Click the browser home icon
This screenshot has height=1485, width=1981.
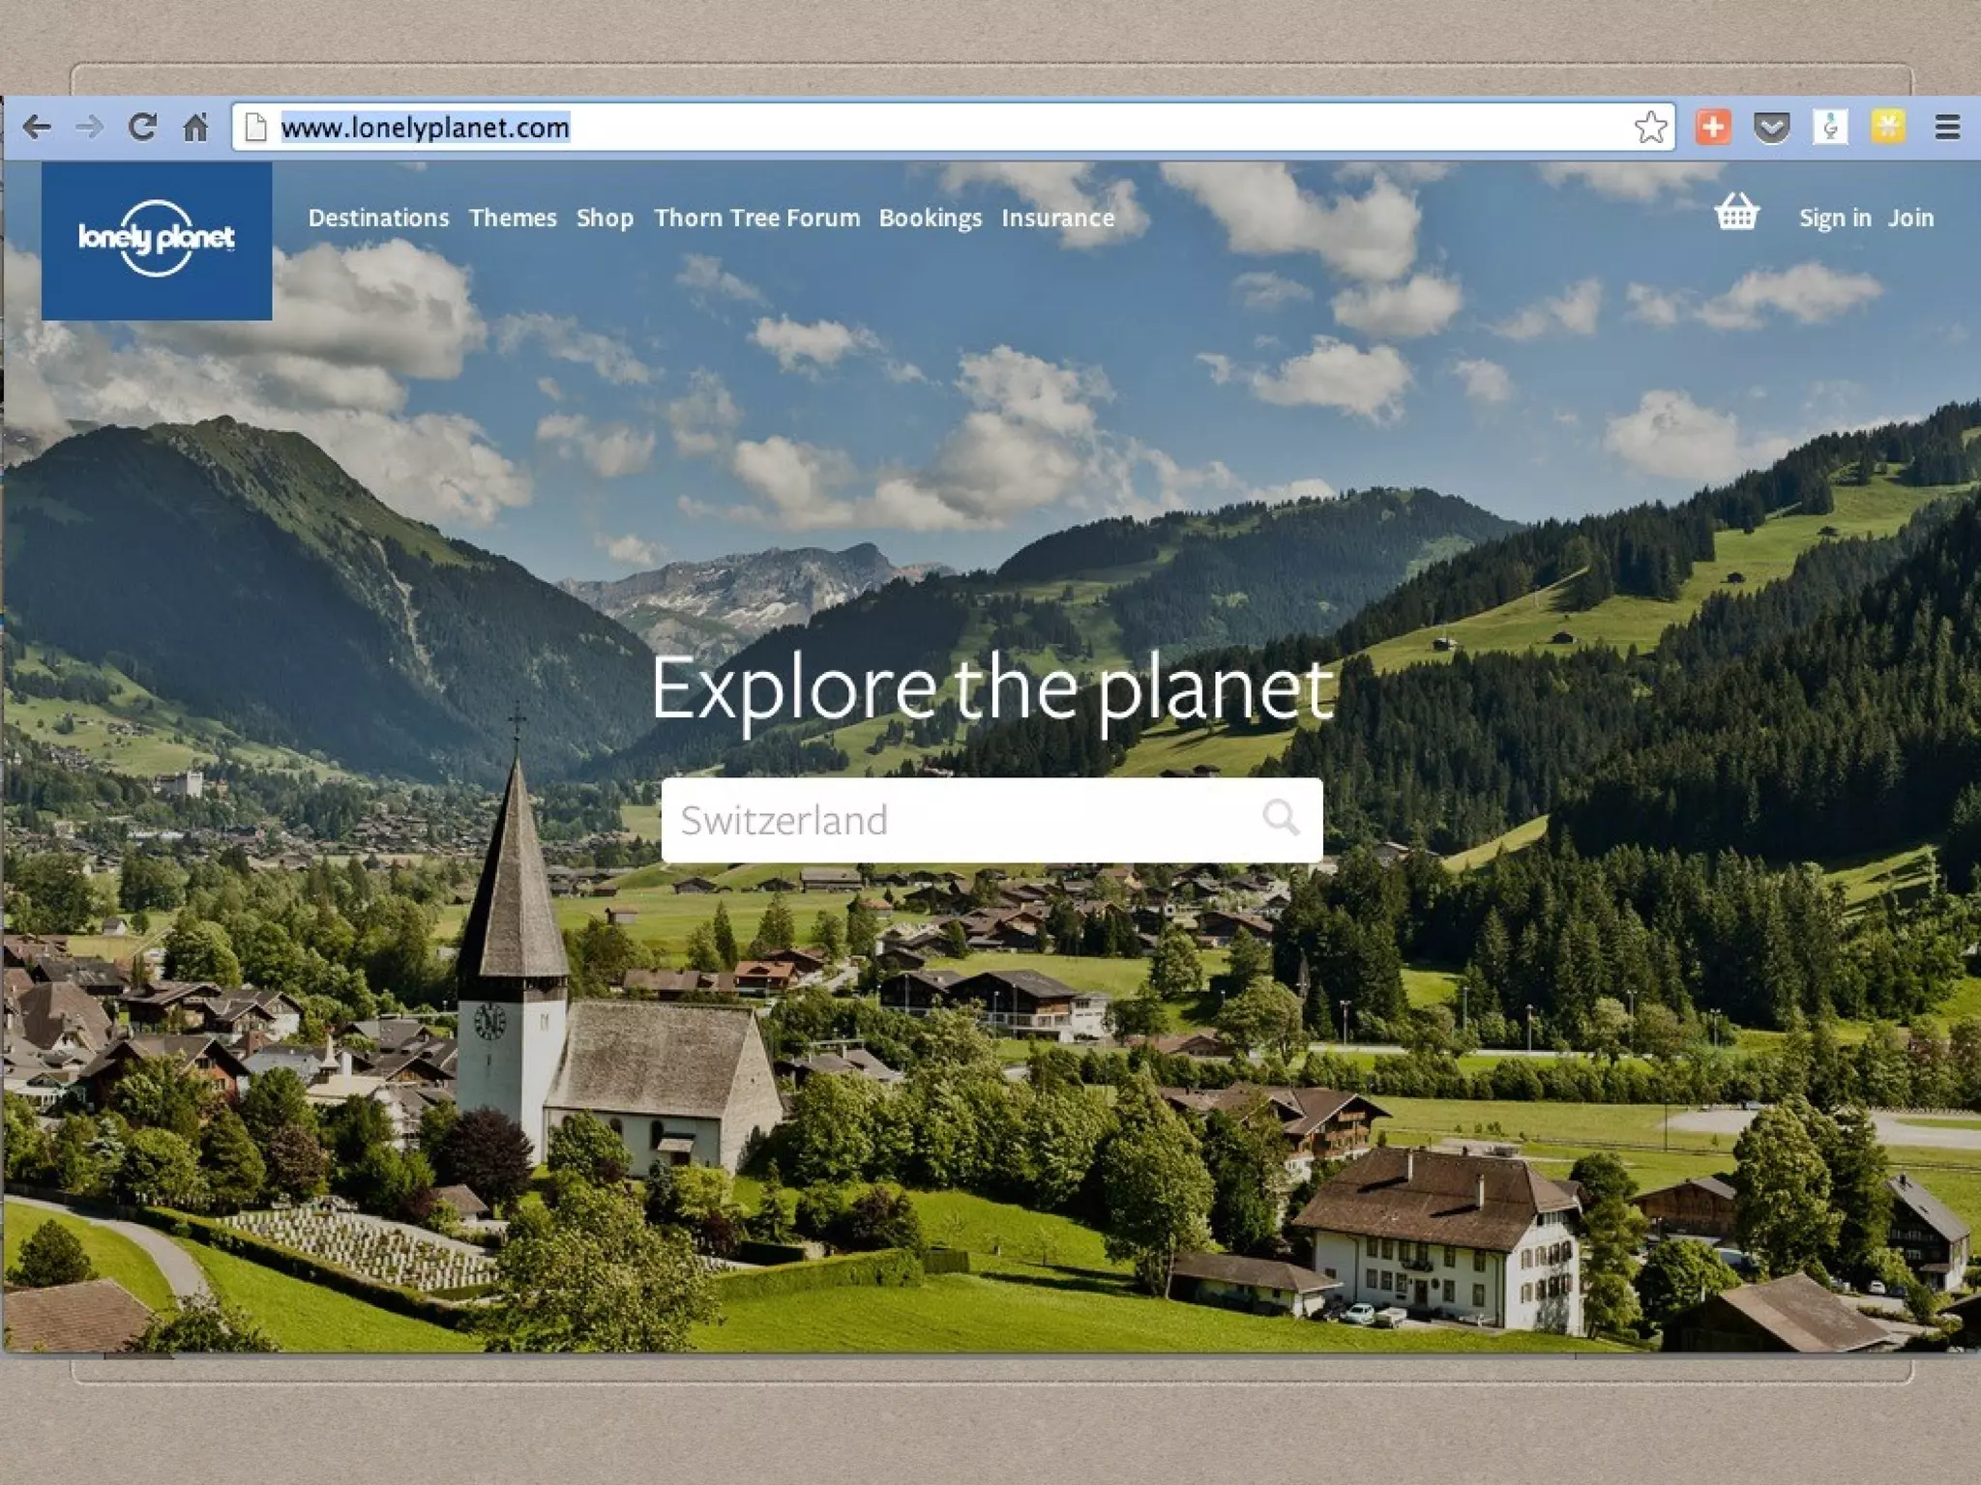tap(196, 127)
